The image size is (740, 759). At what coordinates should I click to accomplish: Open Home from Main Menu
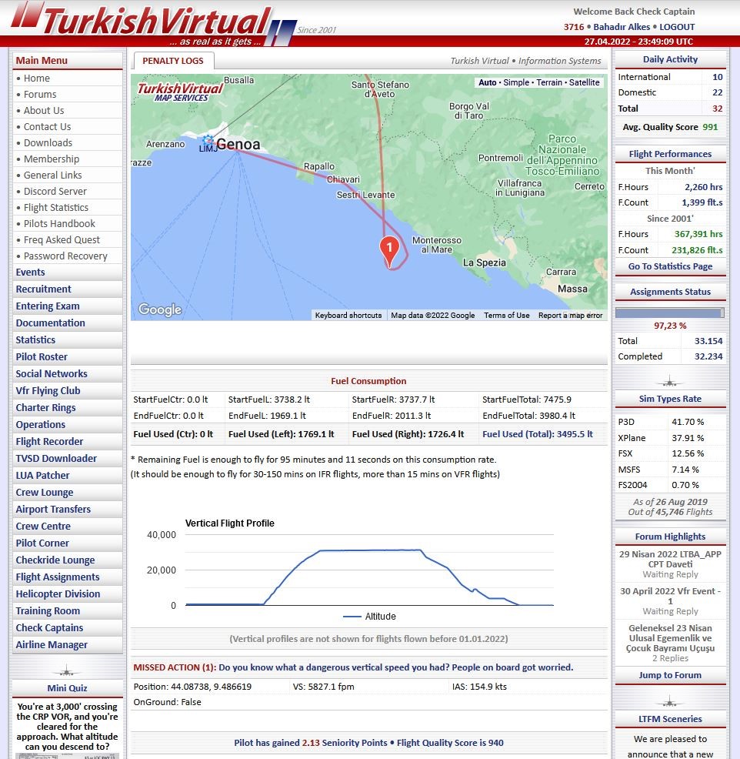37,78
